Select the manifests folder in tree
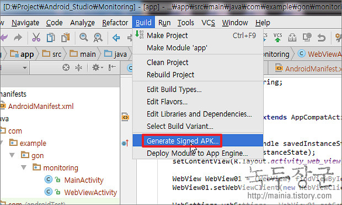Viewport: 342px width, 205px height. [x=13, y=94]
